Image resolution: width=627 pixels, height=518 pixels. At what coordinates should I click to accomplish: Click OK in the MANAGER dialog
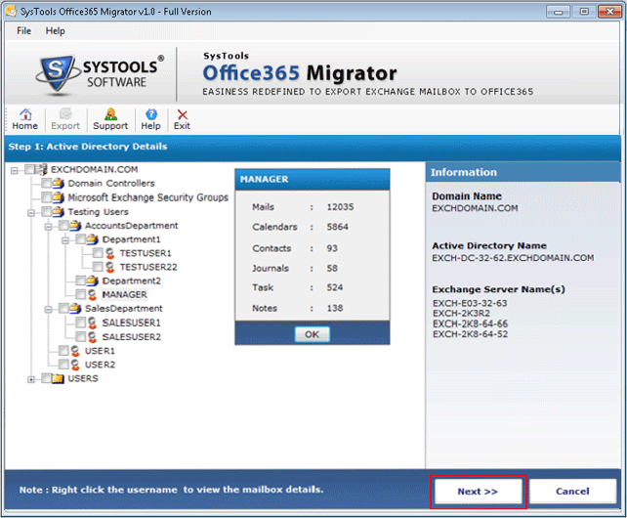[x=313, y=334]
